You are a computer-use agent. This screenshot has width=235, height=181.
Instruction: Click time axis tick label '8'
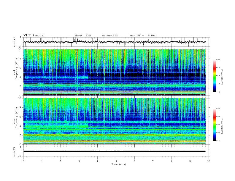[172, 161]
